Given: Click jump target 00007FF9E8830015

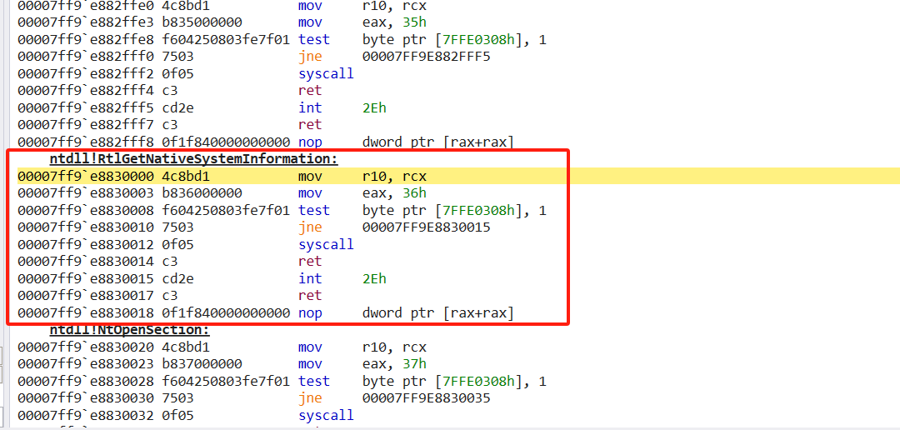Looking at the screenshot, I should tap(427, 227).
